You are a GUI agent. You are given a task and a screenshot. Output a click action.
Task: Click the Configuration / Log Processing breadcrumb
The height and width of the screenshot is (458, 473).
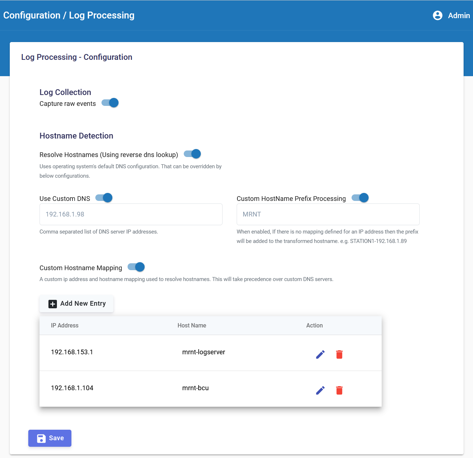click(69, 15)
